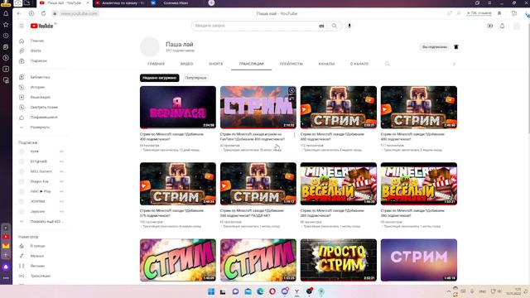Switch to the ПЛЕЙЛИСТЫ channel tab
Screen dimensions: 530x298
click(291, 64)
